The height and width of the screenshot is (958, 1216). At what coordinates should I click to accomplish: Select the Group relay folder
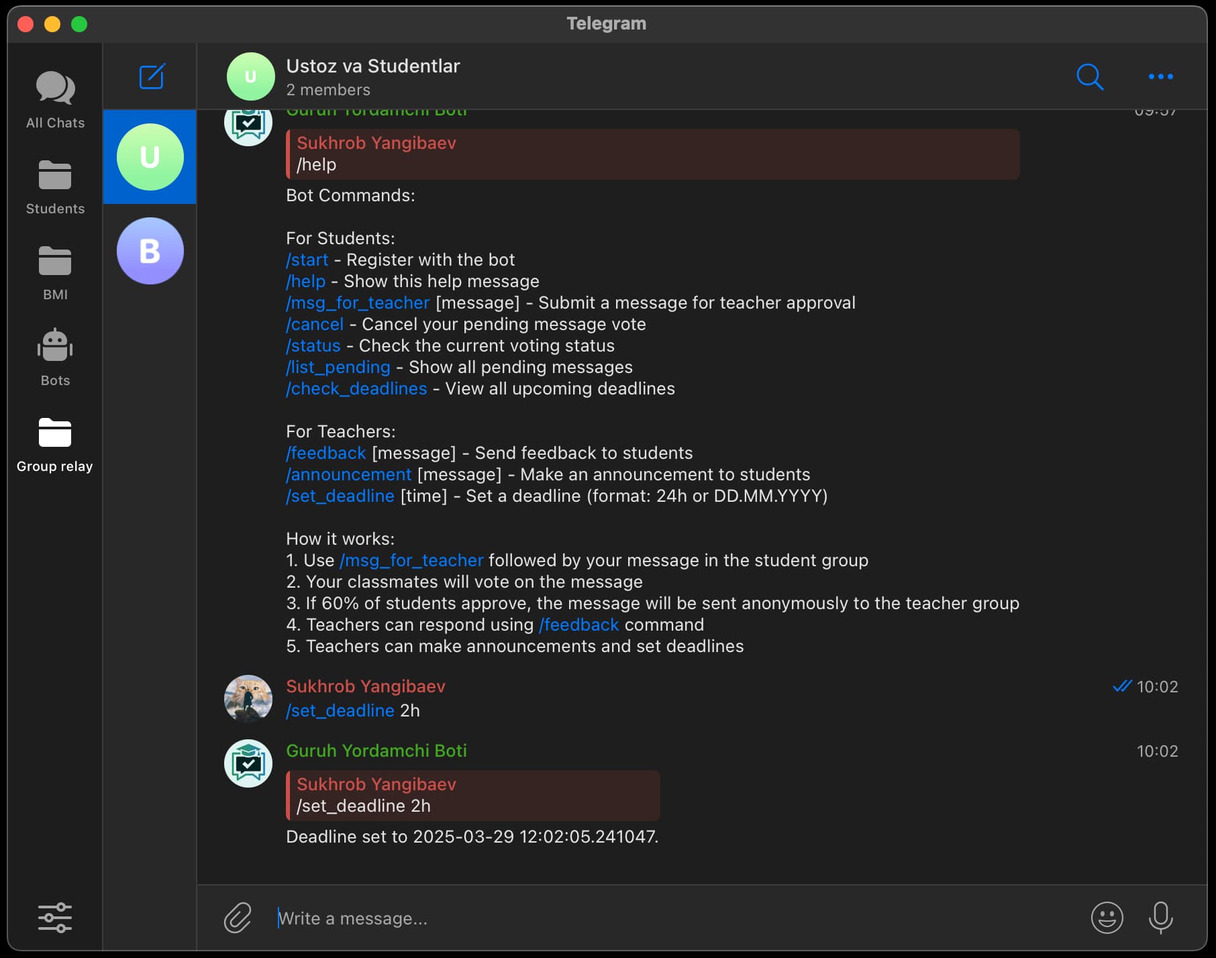(55, 445)
